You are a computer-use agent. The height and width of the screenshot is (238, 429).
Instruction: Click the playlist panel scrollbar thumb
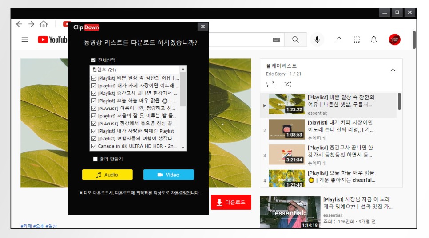399,101
